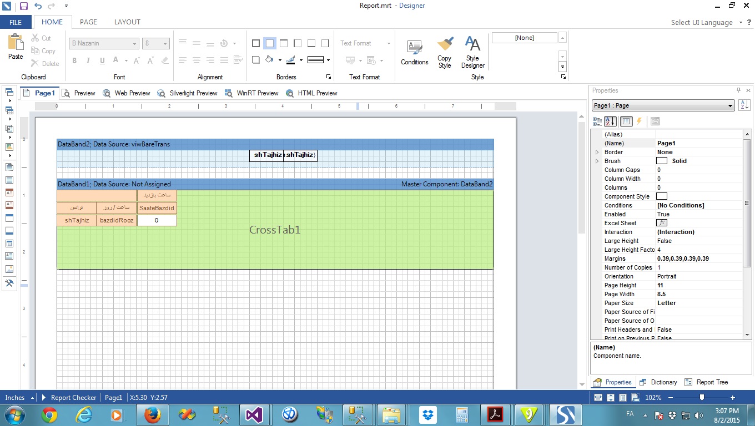The width and height of the screenshot is (755, 426).
Task: Toggle the Report Checker arrow in status bar
Action: [x=44, y=397]
